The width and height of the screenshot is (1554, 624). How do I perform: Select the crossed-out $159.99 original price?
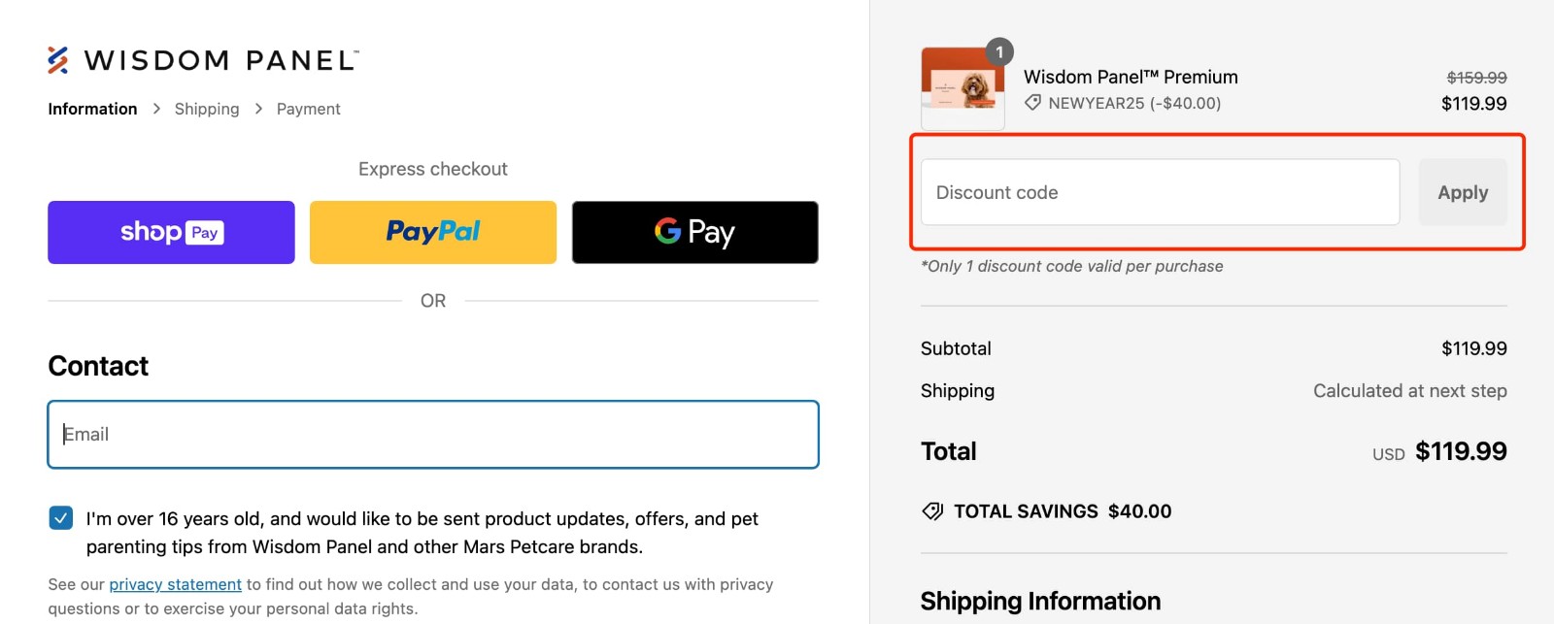[1477, 78]
